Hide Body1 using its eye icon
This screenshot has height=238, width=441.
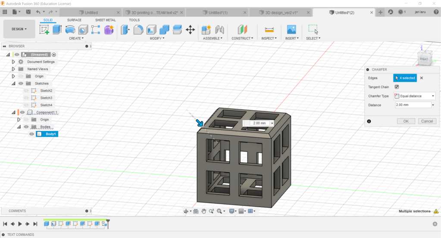click(31, 134)
